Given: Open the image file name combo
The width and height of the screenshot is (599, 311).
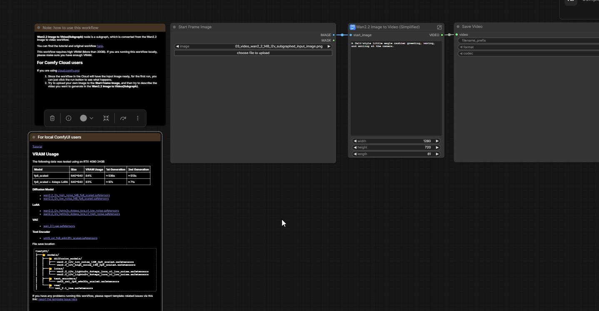Looking at the screenshot, I should 253,47.
